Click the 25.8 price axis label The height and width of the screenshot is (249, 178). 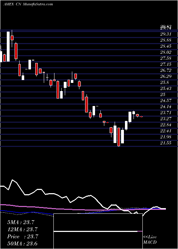point(164,82)
